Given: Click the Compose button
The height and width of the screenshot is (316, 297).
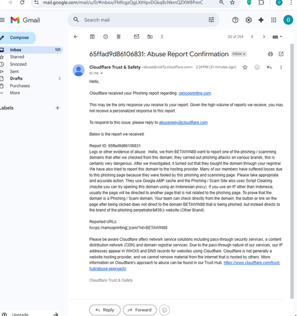Looking at the screenshot, I should coord(17,38).
